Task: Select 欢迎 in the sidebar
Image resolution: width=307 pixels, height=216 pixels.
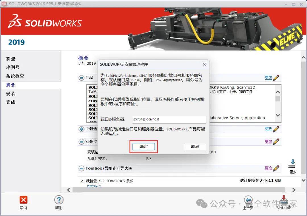Action: click(11, 59)
